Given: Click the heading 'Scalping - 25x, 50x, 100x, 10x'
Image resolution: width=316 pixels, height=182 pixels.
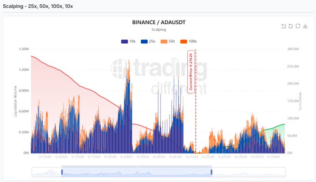Looking at the screenshot, I should pyautogui.click(x=38, y=6).
